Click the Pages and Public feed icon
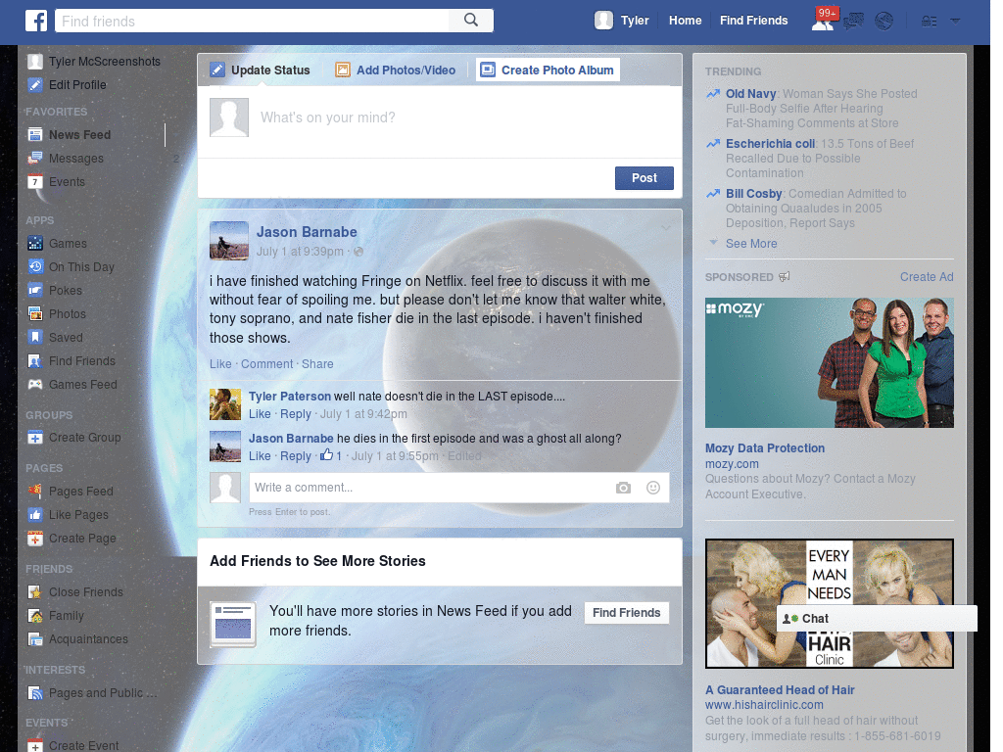The width and height of the screenshot is (1003, 752). tap(35, 692)
